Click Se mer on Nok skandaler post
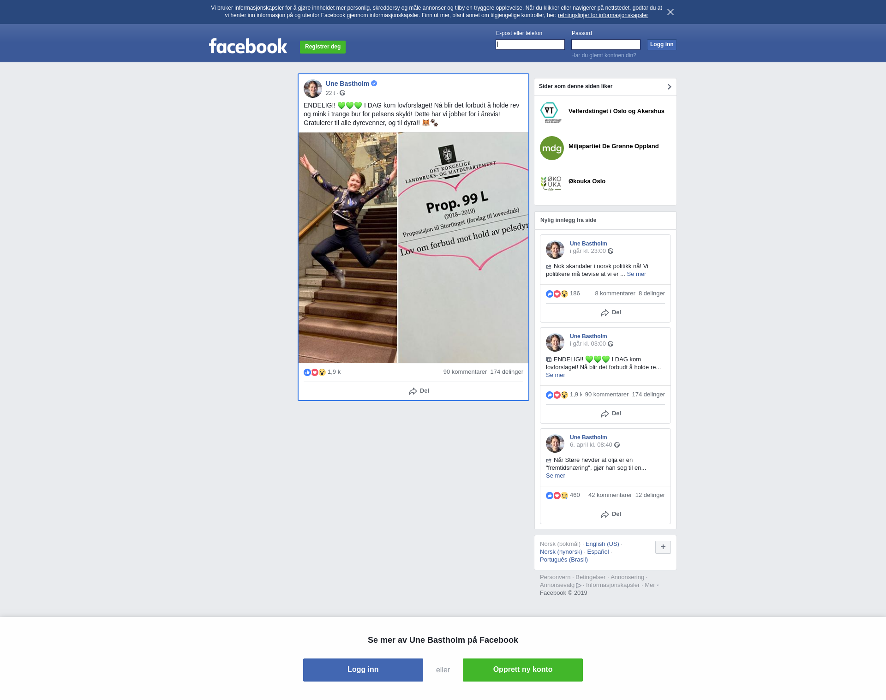This screenshot has width=886, height=700. pos(636,274)
